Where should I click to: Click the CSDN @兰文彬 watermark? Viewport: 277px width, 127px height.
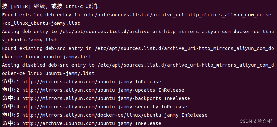(x=256, y=121)
